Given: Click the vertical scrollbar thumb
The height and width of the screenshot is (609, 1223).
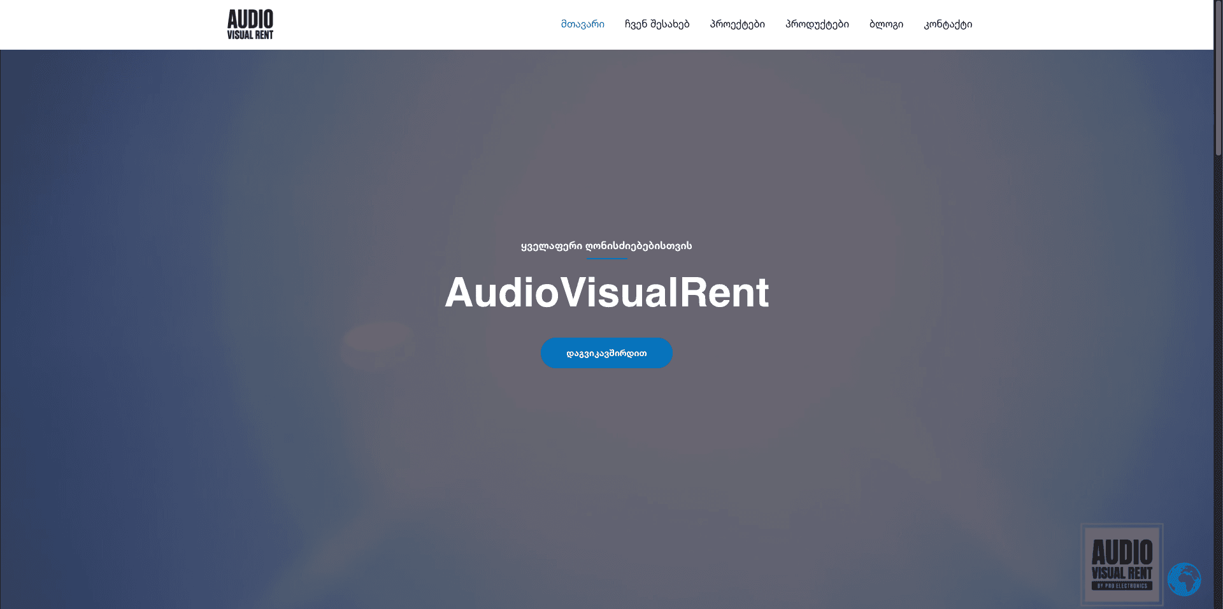Looking at the screenshot, I should tap(1218, 76).
